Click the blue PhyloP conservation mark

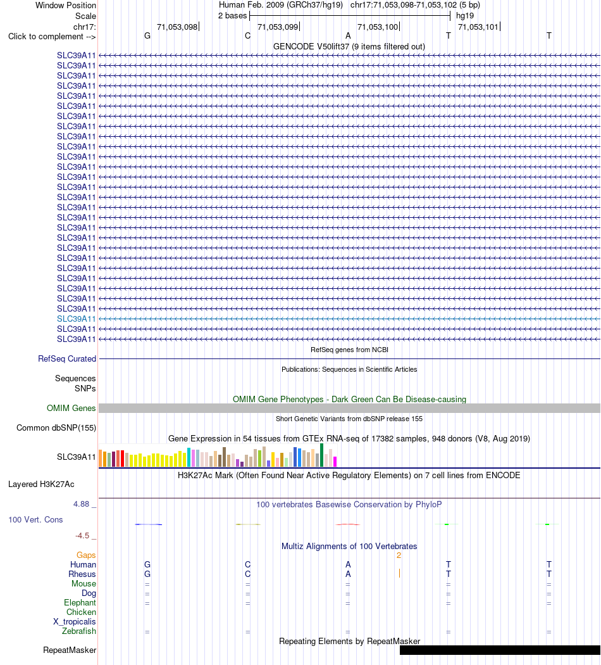pos(148,524)
